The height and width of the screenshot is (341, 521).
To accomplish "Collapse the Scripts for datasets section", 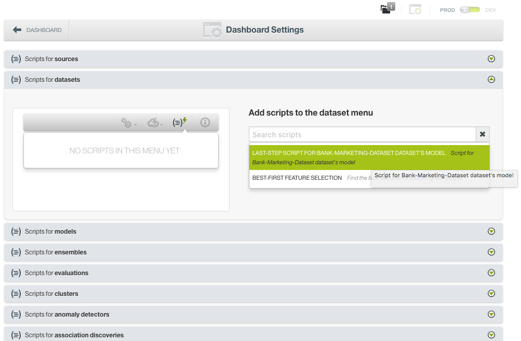I will (x=491, y=79).
